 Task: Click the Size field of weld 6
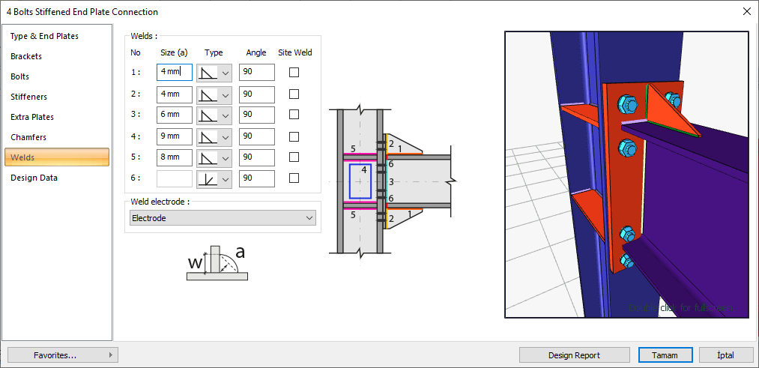click(175, 179)
